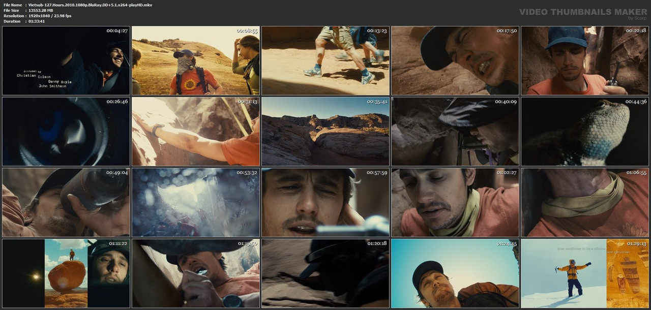651x310 pixels.
Task: Select the duration value 01:33:41
Action: point(37,21)
